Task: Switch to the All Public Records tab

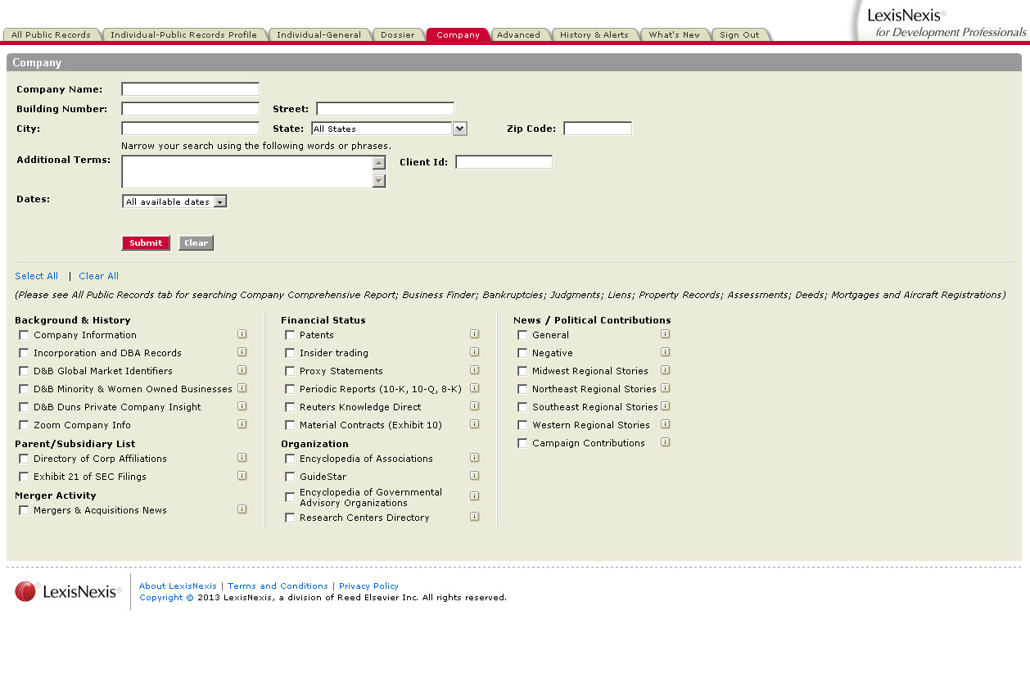Action: point(51,34)
